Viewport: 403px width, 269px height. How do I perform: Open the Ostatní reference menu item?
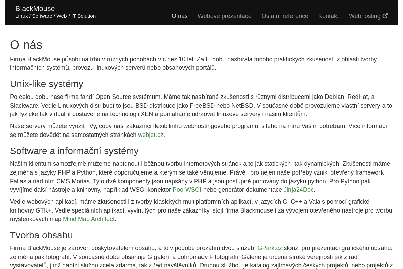pyautogui.click(x=284, y=16)
